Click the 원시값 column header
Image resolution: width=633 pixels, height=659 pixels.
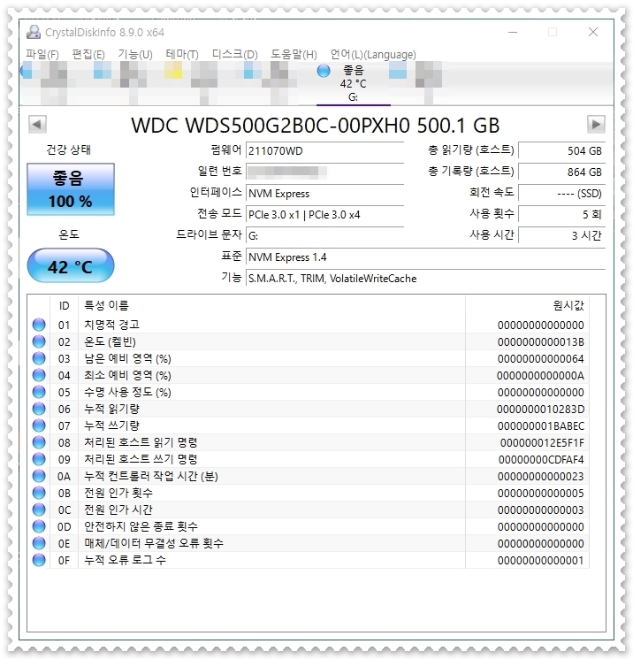pyautogui.click(x=527, y=305)
